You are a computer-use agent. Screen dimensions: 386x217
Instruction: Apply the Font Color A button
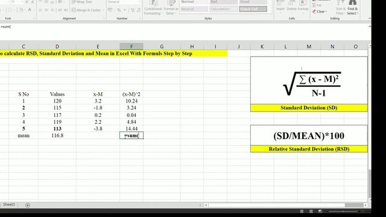pos(30,10)
